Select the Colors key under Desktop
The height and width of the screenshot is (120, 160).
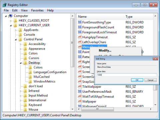click(x=38, y=67)
